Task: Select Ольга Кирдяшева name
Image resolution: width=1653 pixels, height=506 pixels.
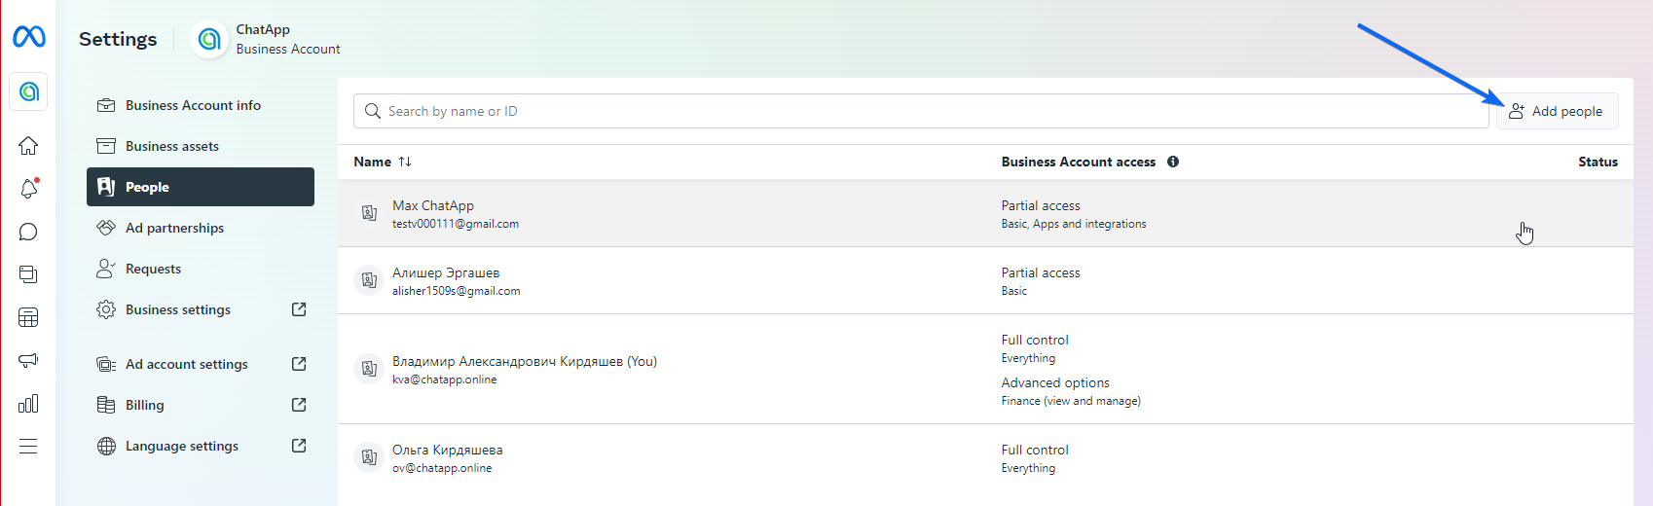Action: point(448,450)
